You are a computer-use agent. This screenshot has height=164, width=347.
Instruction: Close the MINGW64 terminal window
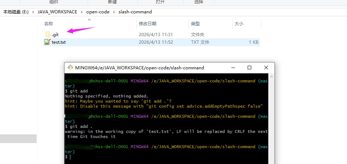coord(266,68)
